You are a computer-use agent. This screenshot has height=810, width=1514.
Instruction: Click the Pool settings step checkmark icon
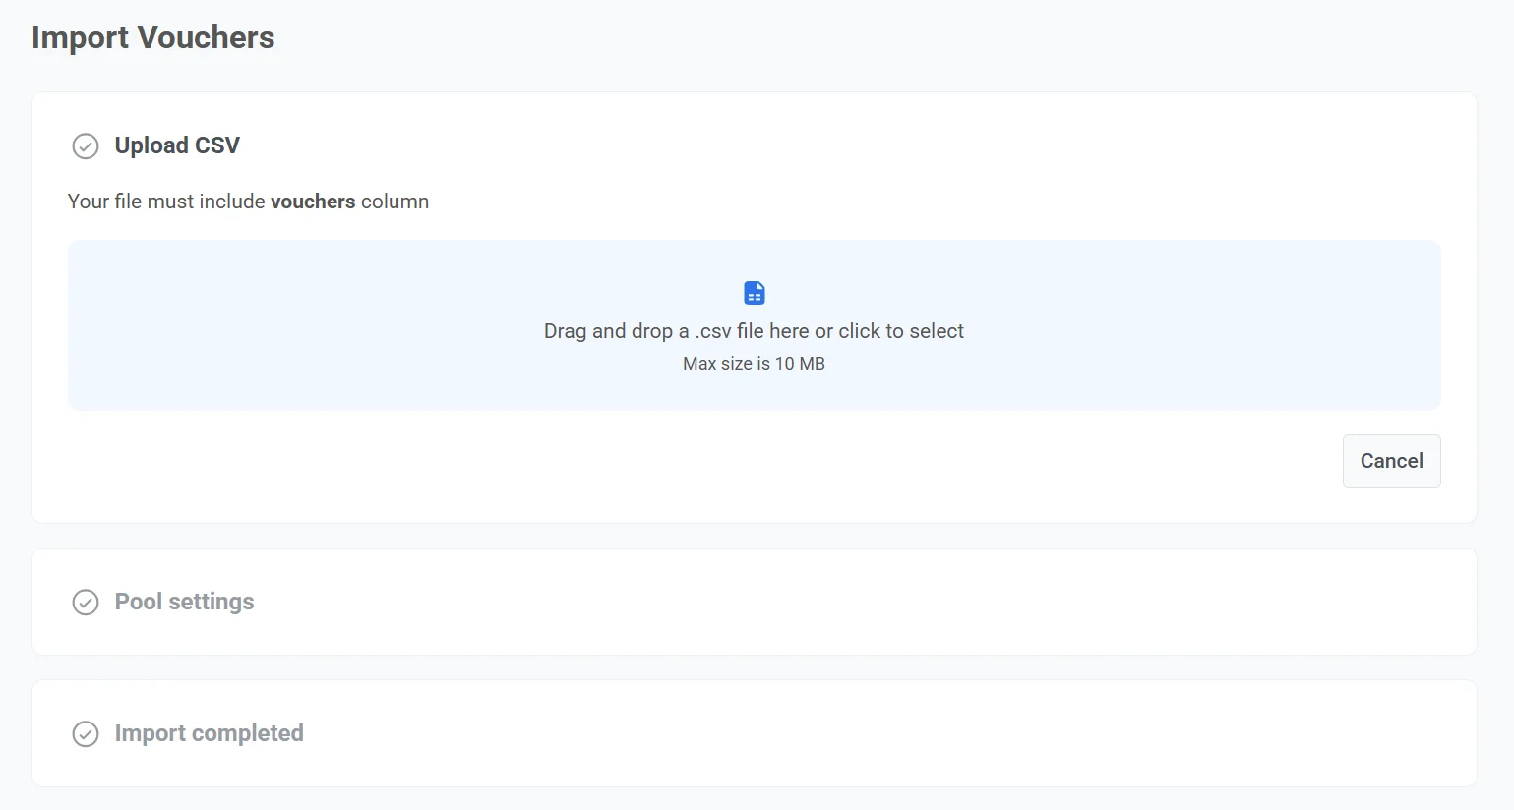tap(86, 603)
